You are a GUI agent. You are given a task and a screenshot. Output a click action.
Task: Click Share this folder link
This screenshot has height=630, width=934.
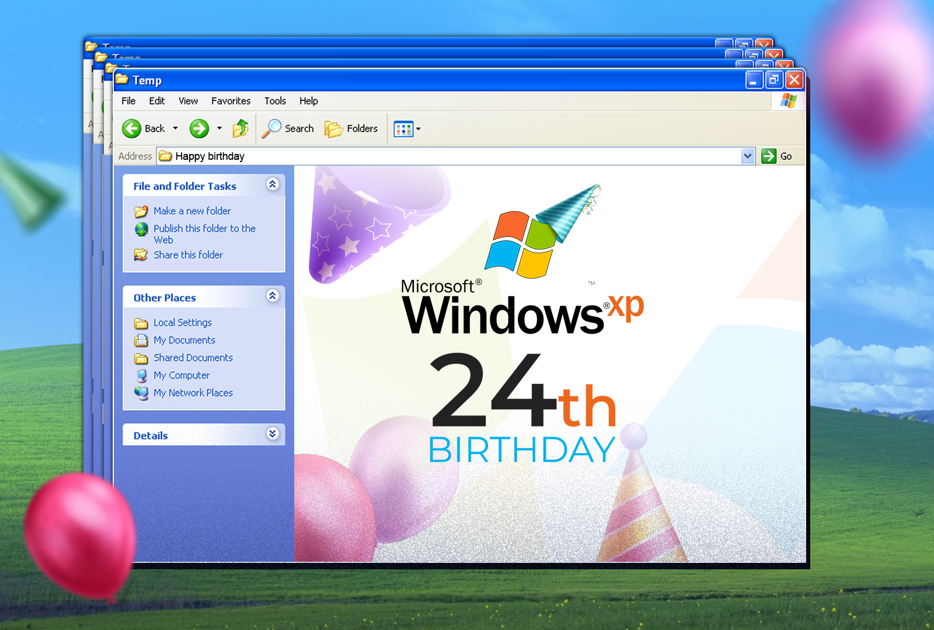coord(188,255)
